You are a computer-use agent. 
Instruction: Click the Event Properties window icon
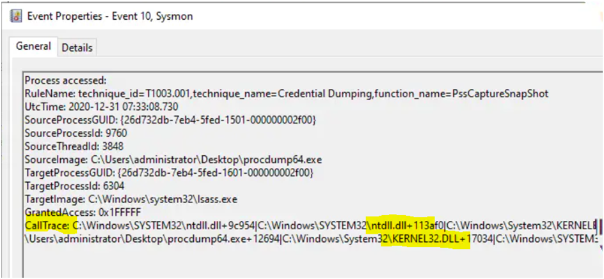(17, 17)
